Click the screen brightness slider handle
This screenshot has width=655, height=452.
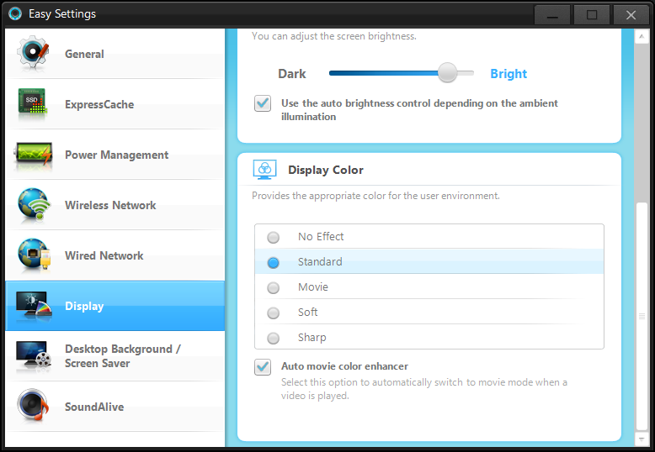(x=448, y=73)
